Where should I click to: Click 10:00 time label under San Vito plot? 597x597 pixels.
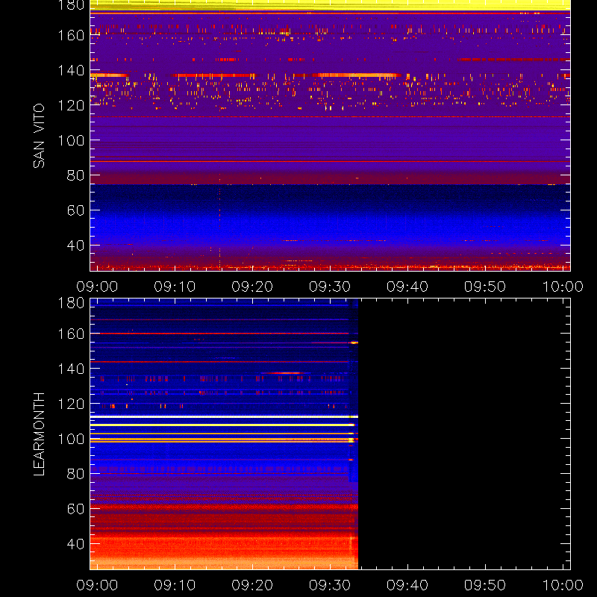(563, 287)
